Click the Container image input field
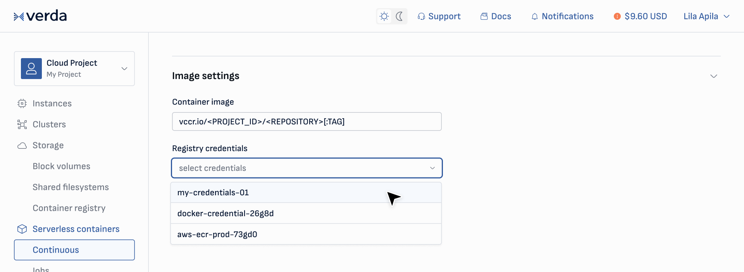Viewport: 744px width, 272px height. (x=307, y=122)
